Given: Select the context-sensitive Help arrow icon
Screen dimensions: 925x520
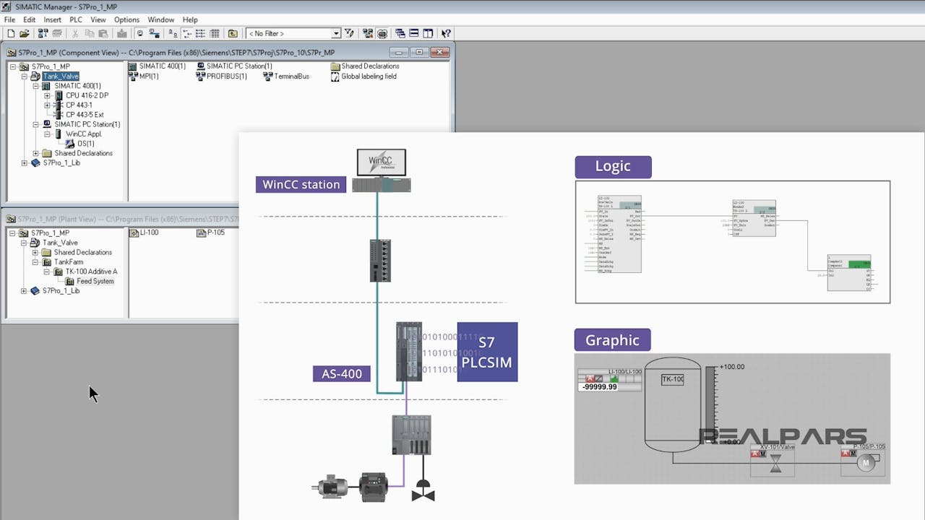Looking at the screenshot, I should [x=446, y=33].
